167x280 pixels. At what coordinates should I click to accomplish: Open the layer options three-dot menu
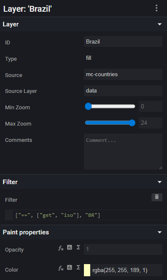157,8
